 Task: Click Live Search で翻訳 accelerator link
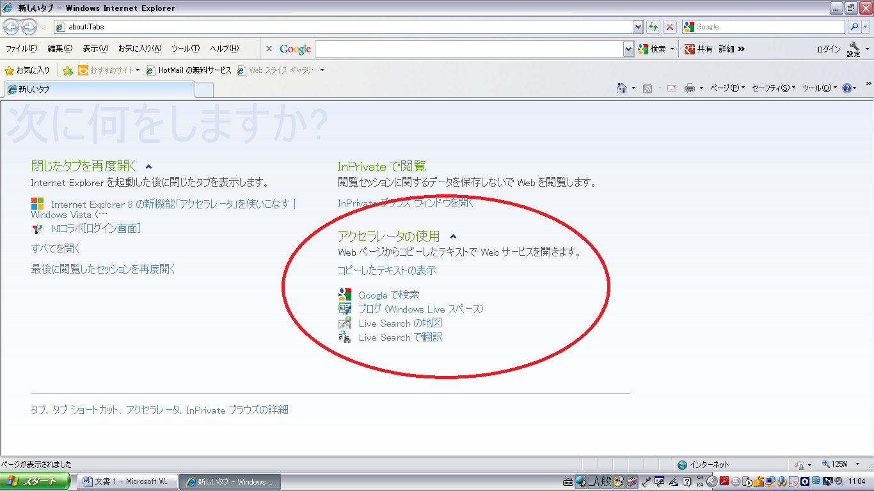[x=400, y=337]
